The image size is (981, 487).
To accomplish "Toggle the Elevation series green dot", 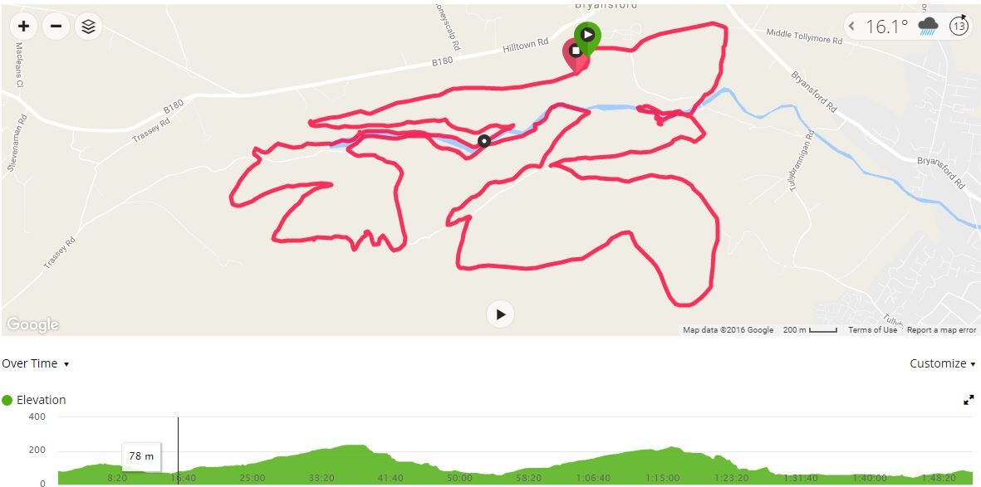I will click(7, 400).
